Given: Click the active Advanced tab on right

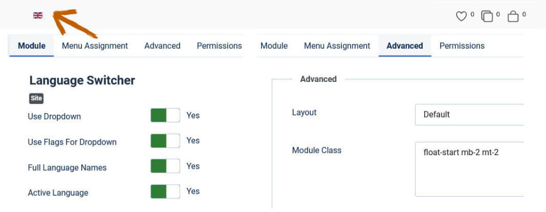Looking at the screenshot, I should pyautogui.click(x=405, y=46).
